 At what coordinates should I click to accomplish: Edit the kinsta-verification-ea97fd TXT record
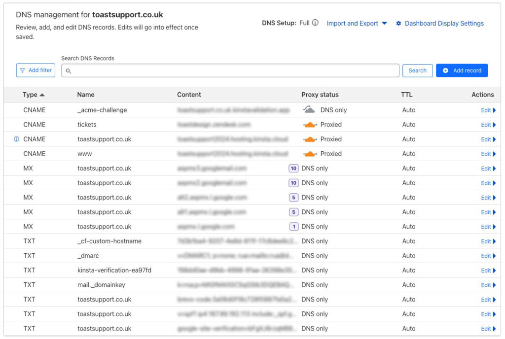click(x=488, y=270)
